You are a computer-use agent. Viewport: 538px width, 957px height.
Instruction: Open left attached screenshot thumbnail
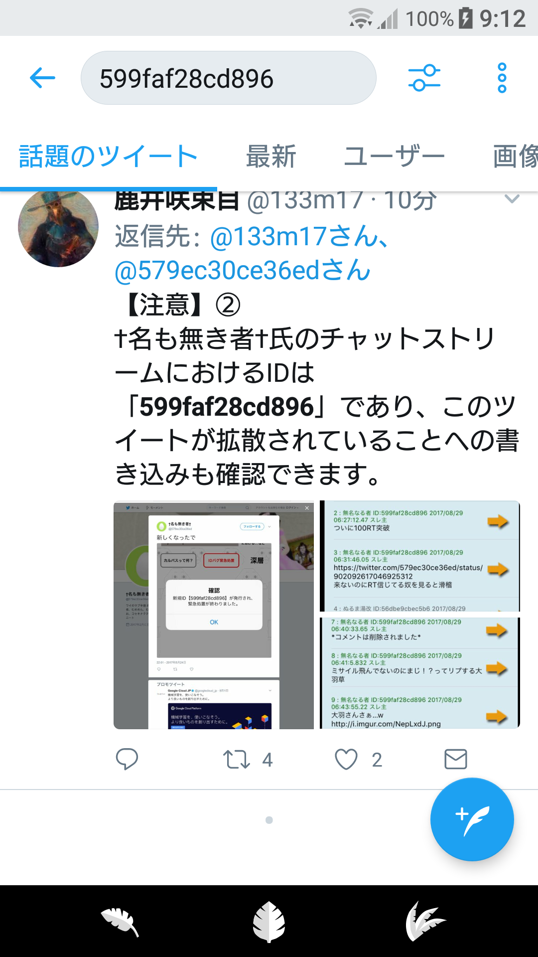(214, 615)
